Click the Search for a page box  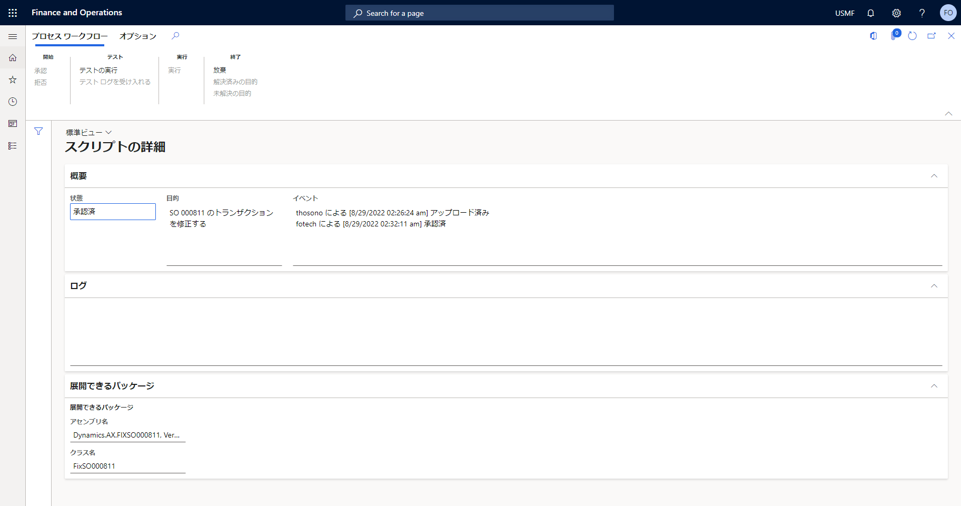click(x=480, y=13)
